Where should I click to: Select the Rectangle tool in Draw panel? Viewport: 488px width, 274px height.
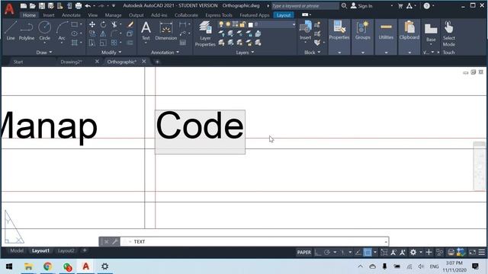[75, 24]
